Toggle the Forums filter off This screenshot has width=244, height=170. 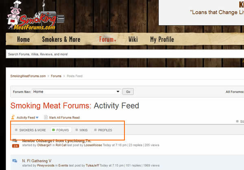pyautogui.click(x=61, y=130)
